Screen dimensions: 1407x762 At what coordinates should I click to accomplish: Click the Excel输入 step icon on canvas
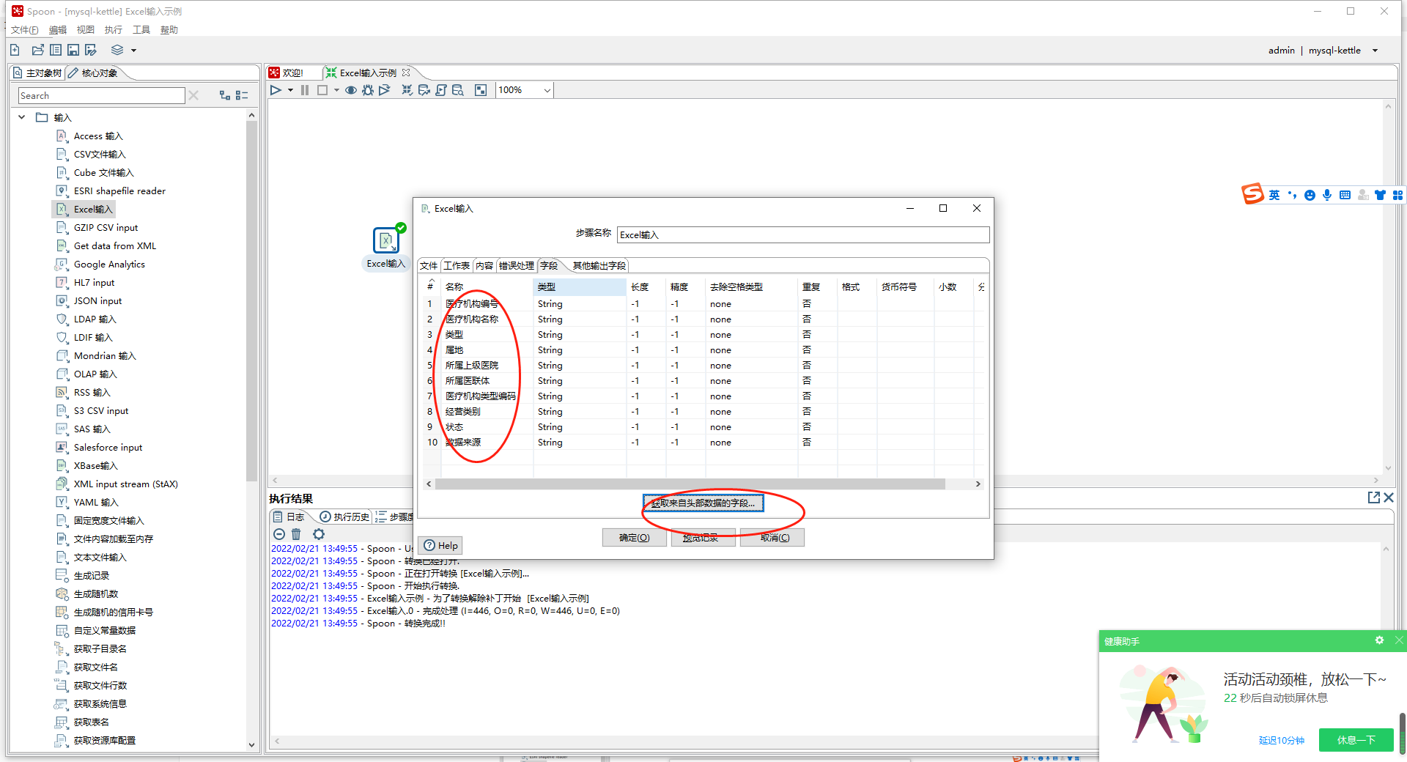(x=385, y=240)
